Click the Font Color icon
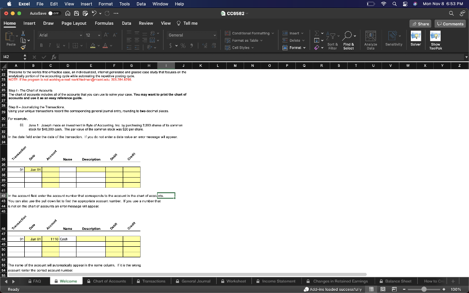The width and height of the screenshot is (469, 293). point(105,45)
